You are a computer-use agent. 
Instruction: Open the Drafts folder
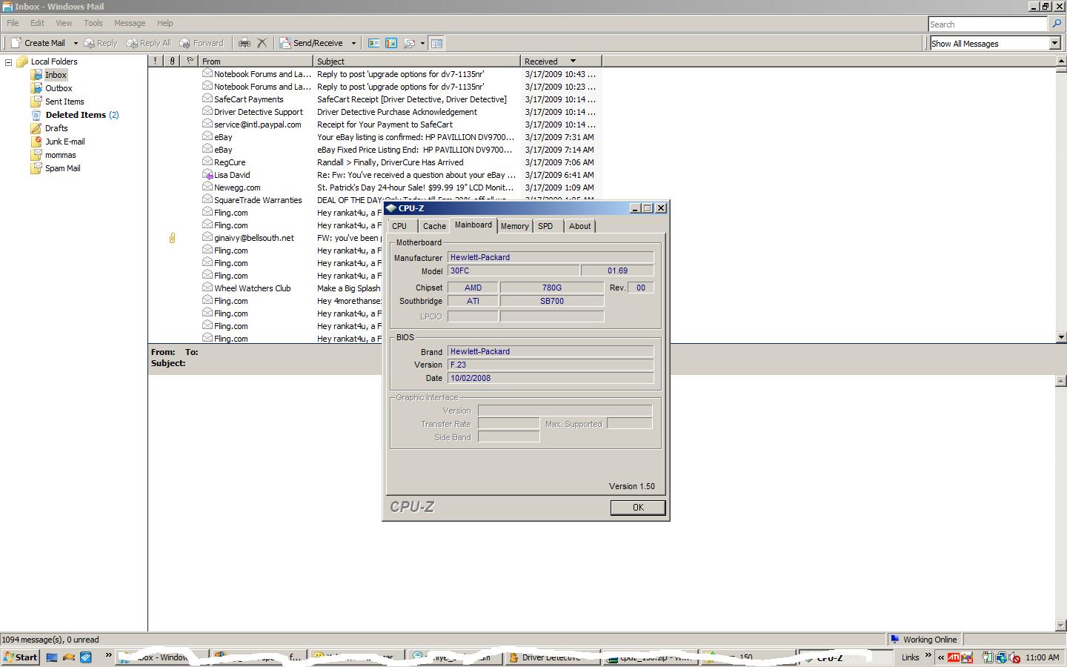[56, 128]
